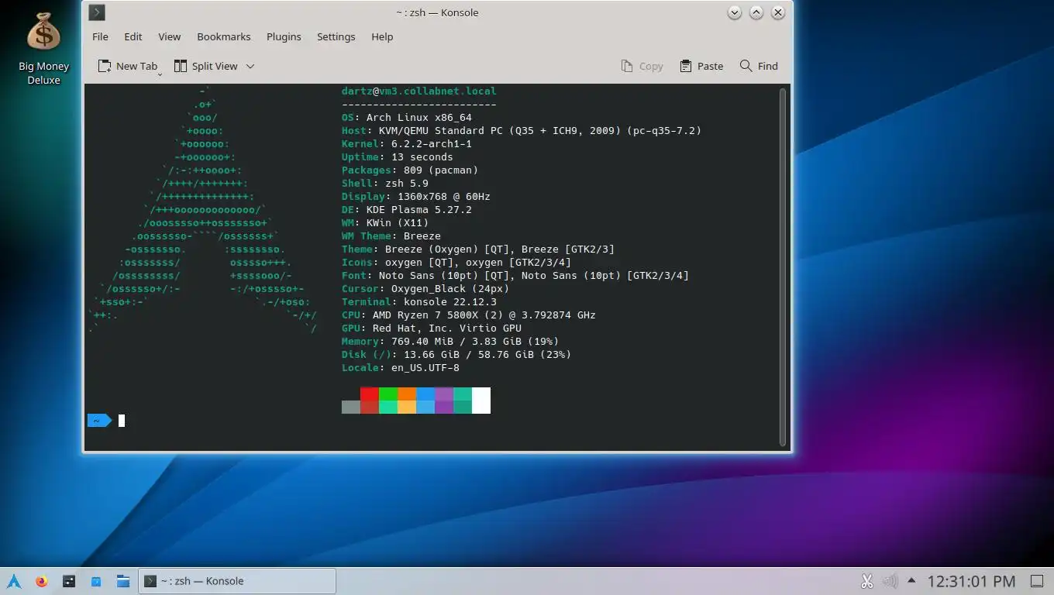Image resolution: width=1054 pixels, height=595 pixels.
Task: Maximize the Konsole window
Action: click(756, 12)
